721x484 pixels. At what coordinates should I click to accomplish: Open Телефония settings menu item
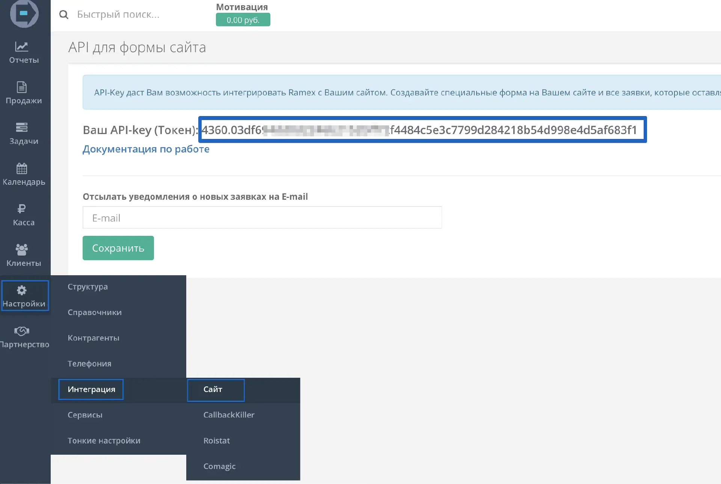click(89, 364)
